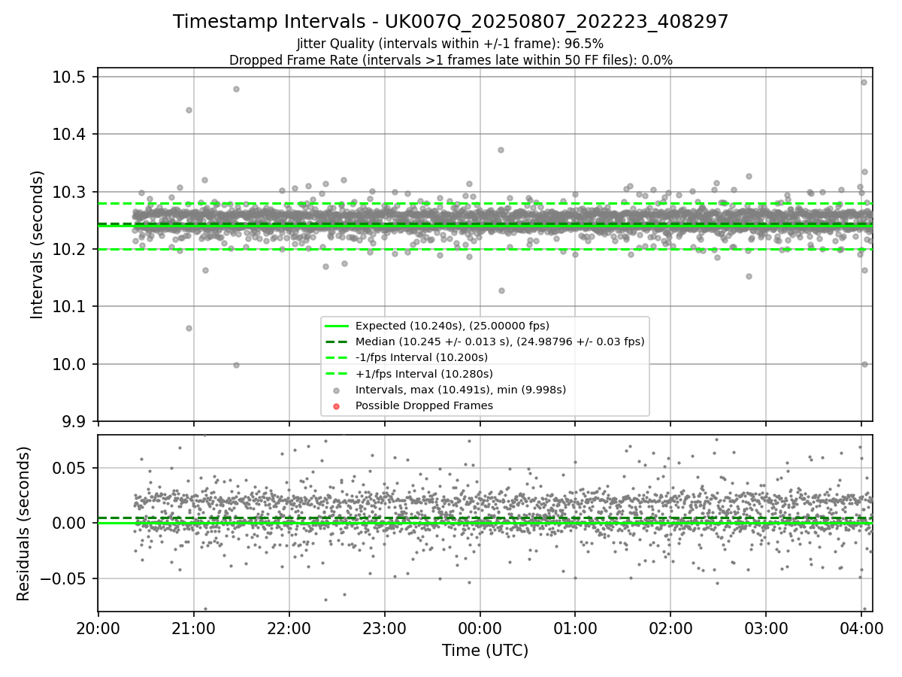The height and width of the screenshot is (677, 902).
Task: Click the 'Intervals (seconds)' y-axis label
Action: pyautogui.click(x=38, y=244)
